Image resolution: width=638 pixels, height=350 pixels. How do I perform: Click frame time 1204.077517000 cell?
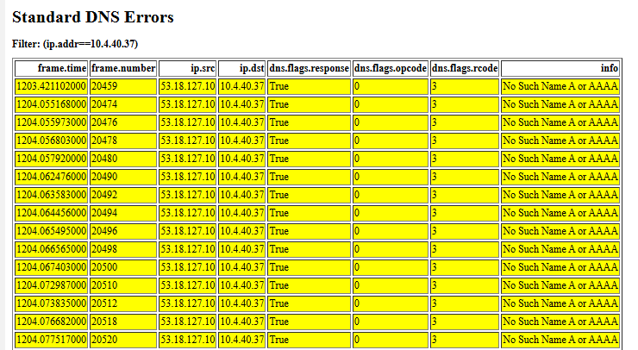[x=52, y=339]
